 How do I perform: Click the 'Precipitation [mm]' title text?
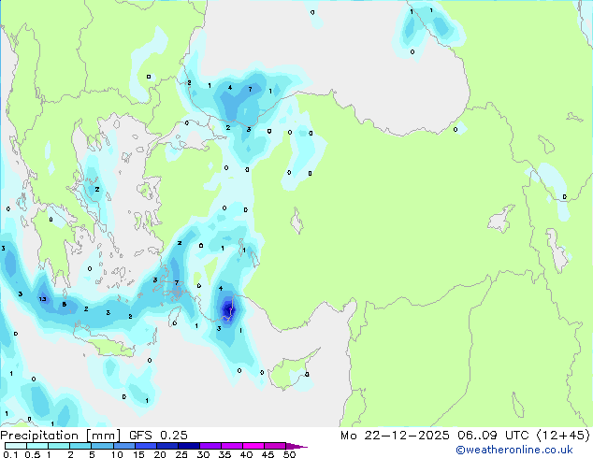coord(61,436)
